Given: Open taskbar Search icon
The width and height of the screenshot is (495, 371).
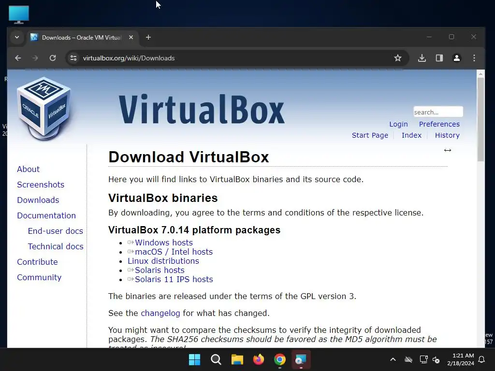Looking at the screenshot, I should pos(216,359).
